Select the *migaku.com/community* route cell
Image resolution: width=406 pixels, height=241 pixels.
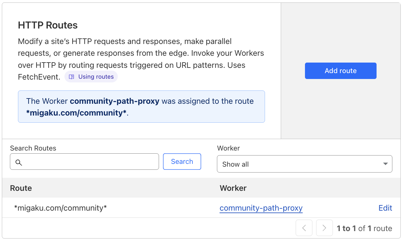[60, 208]
